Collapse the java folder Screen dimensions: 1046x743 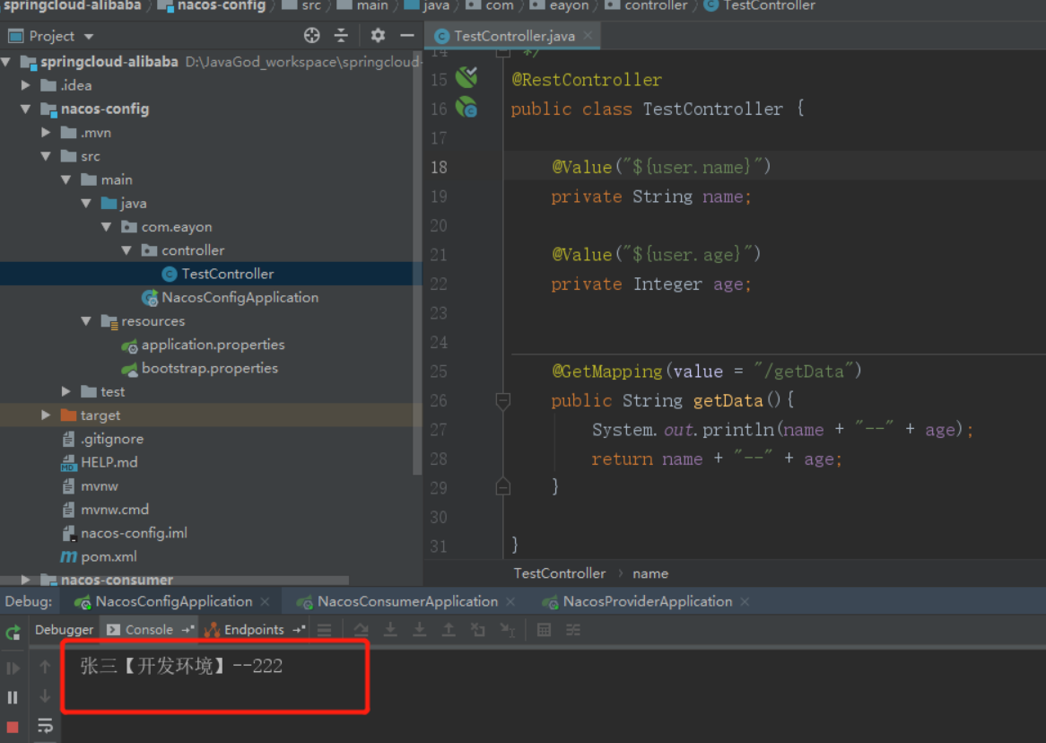coord(86,203)
